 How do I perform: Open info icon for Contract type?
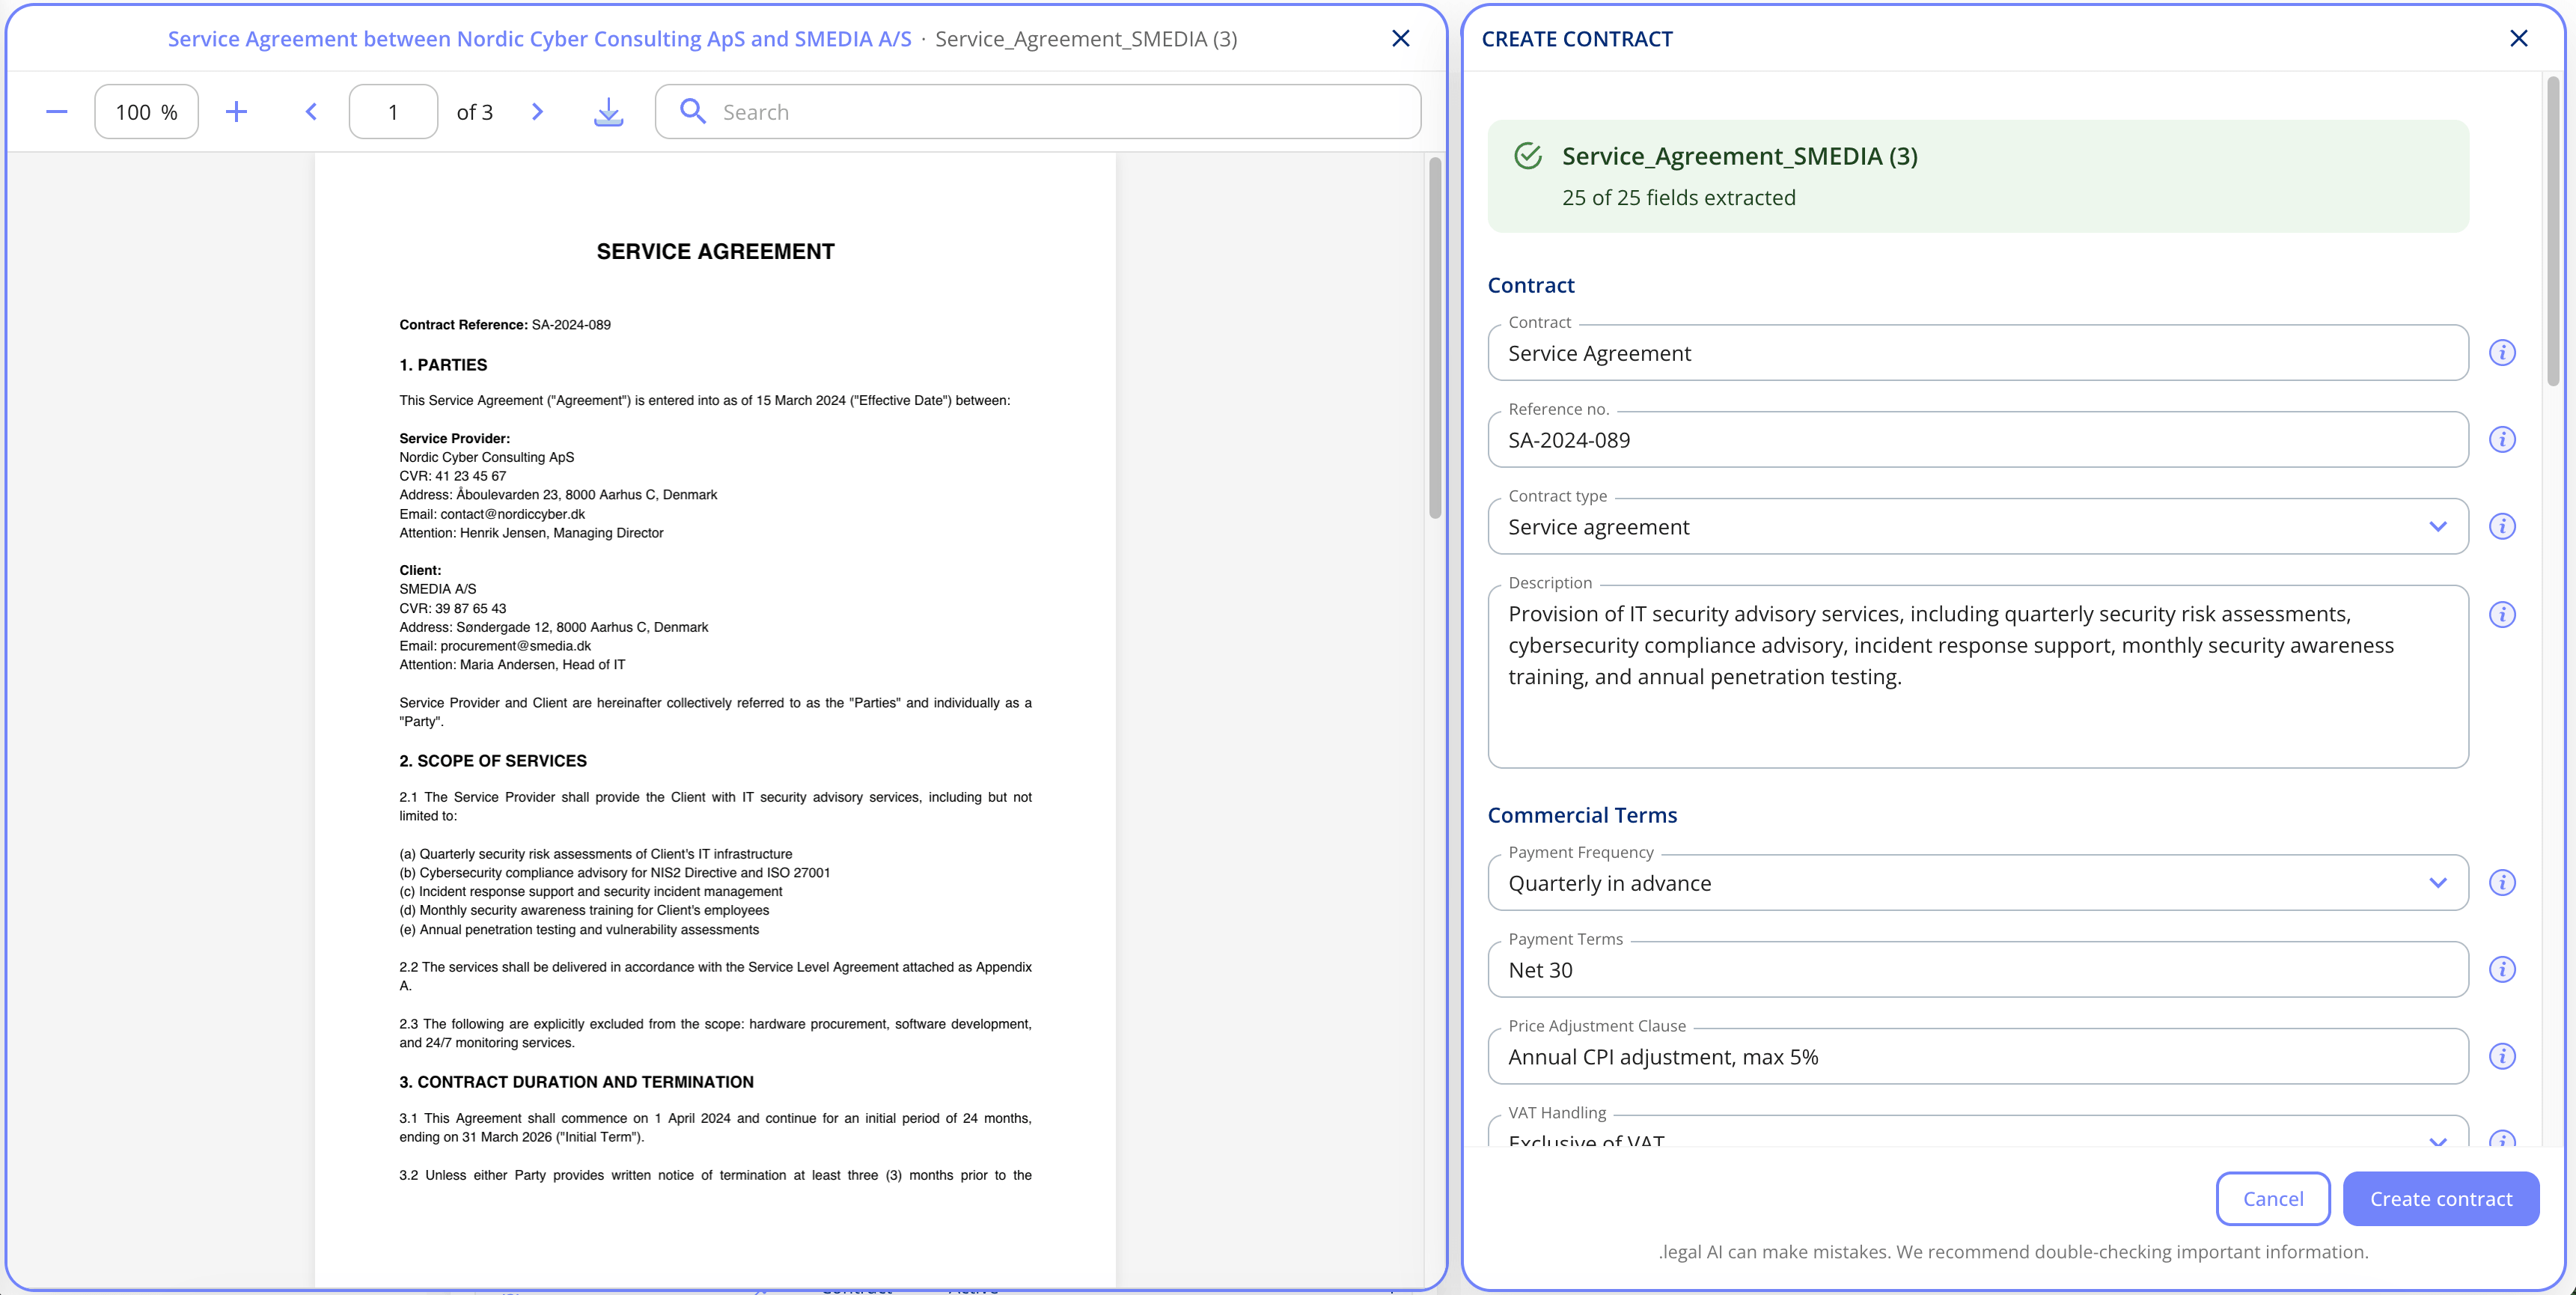2502,527
